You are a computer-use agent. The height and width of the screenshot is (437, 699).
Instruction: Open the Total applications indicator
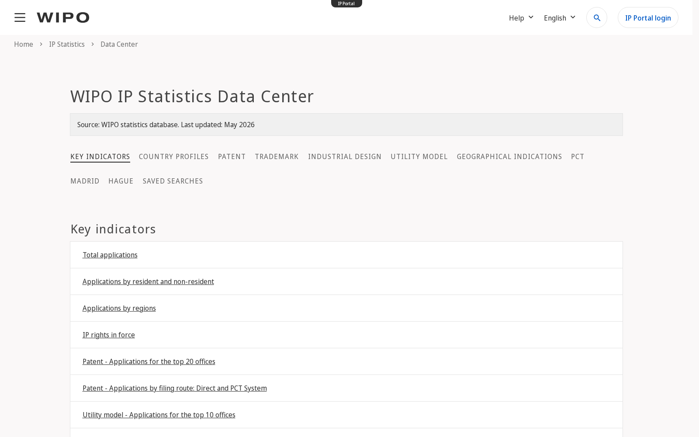(x=110, y=255)
